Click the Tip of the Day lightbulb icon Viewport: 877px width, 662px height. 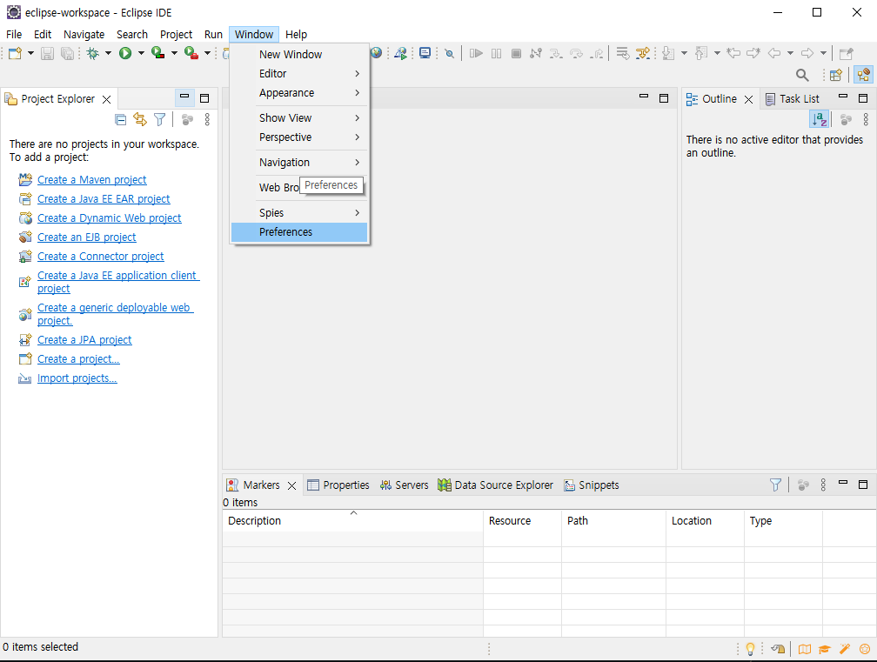750,649
